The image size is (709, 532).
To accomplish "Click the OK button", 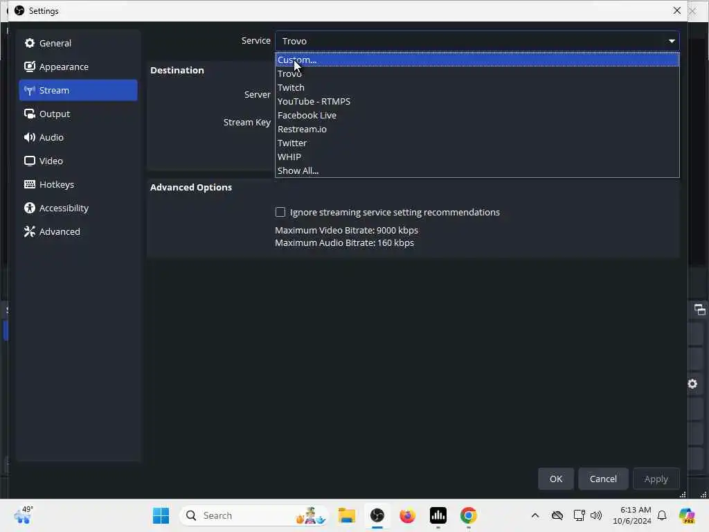I will (x=556, y=479).
